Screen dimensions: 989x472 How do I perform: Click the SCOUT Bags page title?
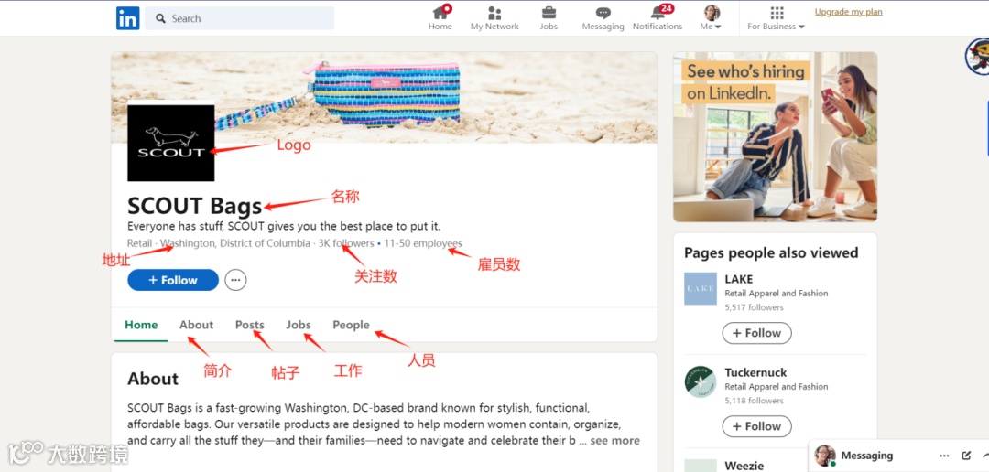(x=194, y=206)
